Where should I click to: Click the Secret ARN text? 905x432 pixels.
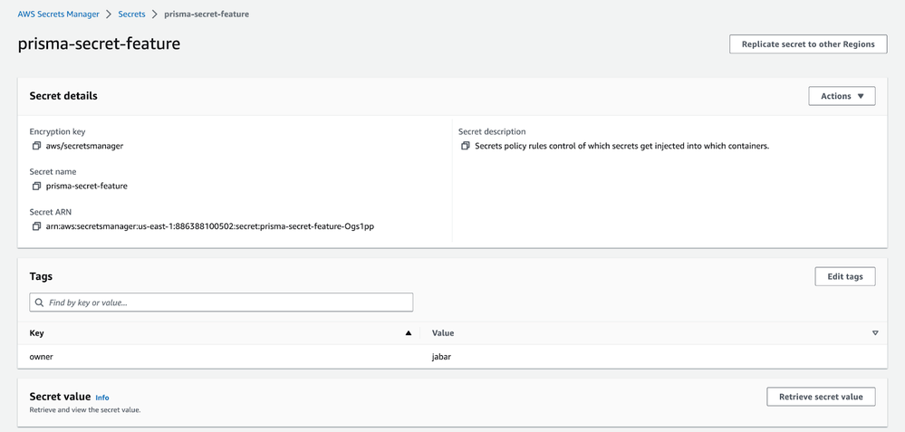point(209,226)
